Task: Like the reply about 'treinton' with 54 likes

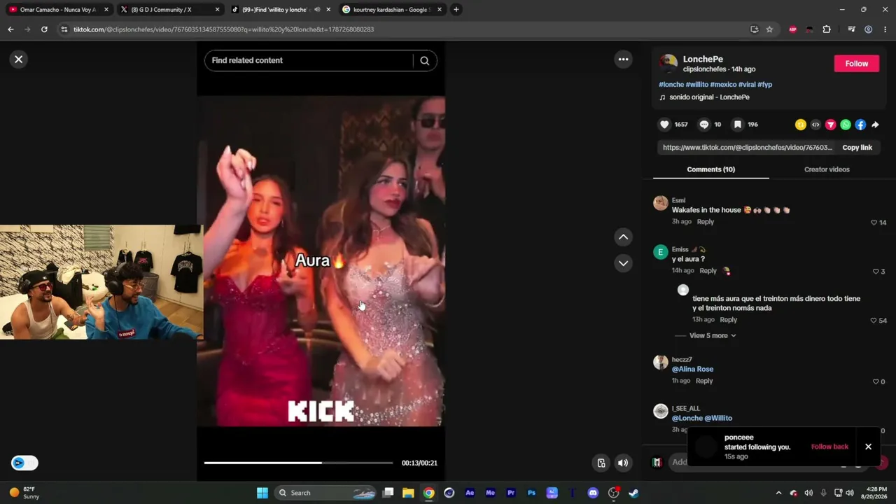Action: point(874,321)
